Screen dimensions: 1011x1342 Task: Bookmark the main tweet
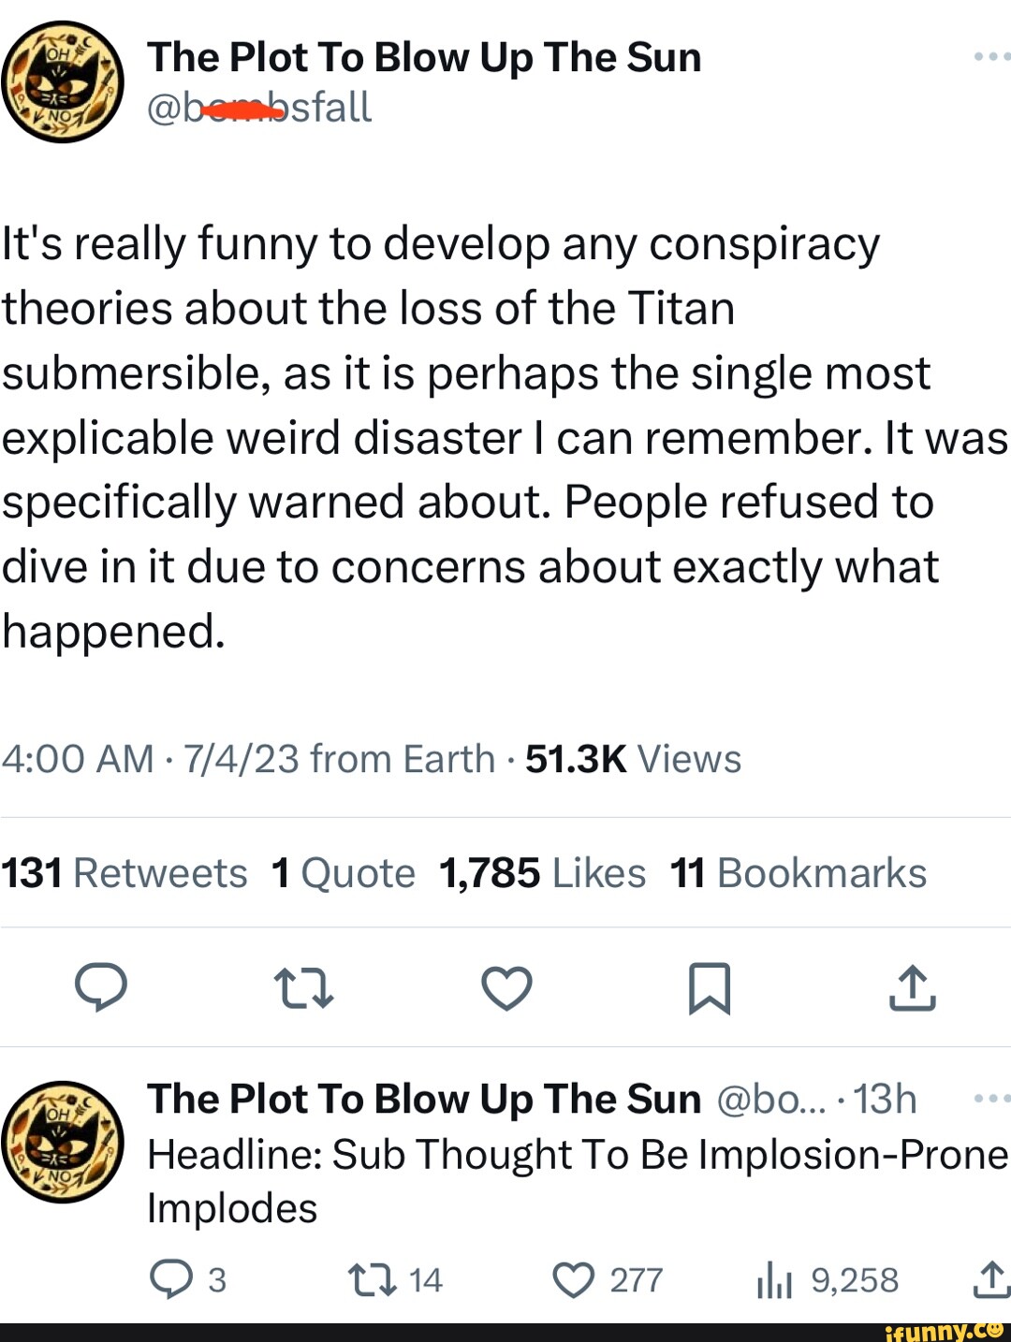tap(709, 989)
